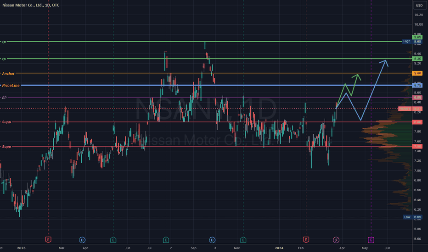Select the 7.00 value on price axis
Screen dimensions: 428x252
tap(417, 170)
